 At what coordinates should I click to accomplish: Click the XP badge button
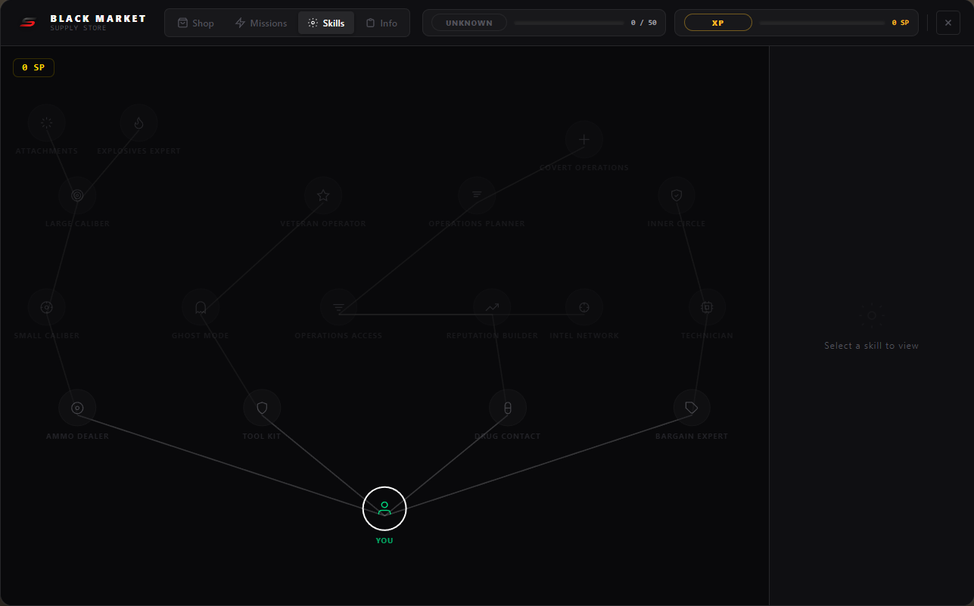point(718,23)
